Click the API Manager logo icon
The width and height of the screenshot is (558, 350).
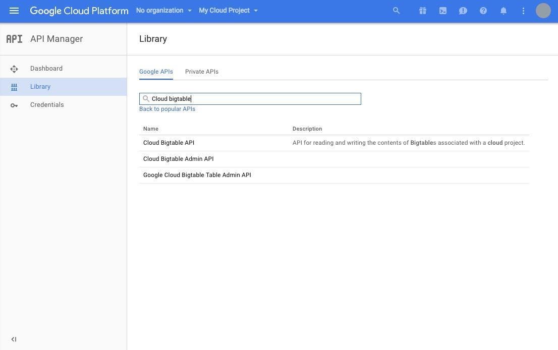coord(14,39)
